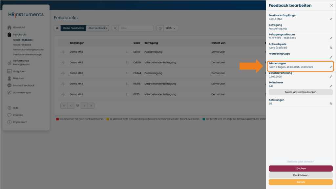The height and width of the screenshot is (189, 336).
Task: Go to first page of table
Action: (64, 105)
